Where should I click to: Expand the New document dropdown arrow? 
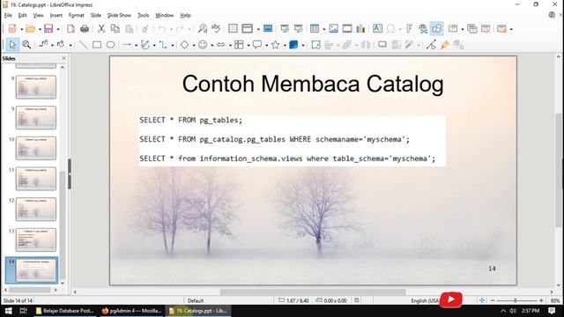(21, 29)
